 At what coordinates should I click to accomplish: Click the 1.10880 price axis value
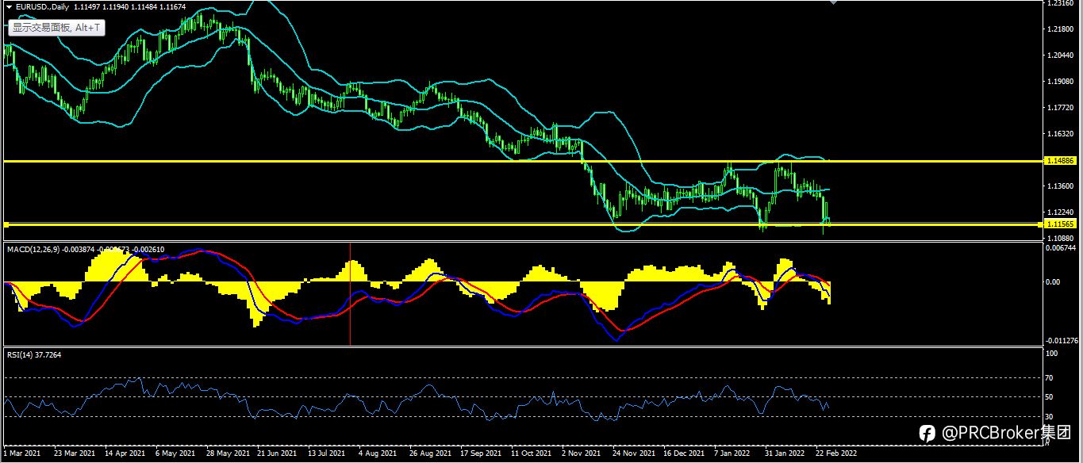point(1060,238)
